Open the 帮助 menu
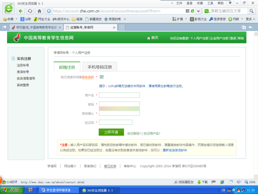Viewport: 258px width, 194px height. (x=221, y=3)
